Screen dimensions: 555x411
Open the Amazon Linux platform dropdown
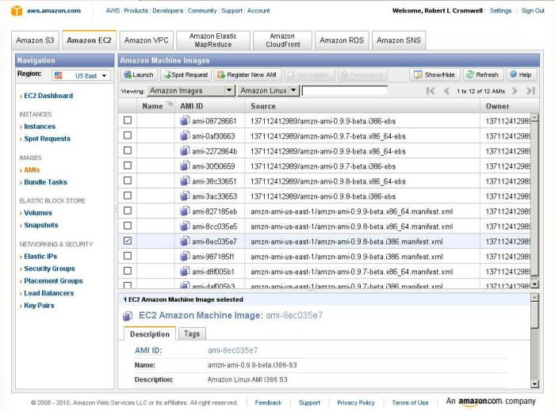pyautogui.click(x=268, y=91)
